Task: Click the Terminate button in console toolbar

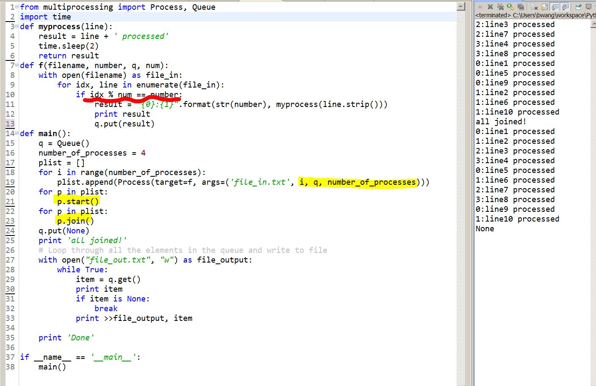Action: tap(480, 7)
